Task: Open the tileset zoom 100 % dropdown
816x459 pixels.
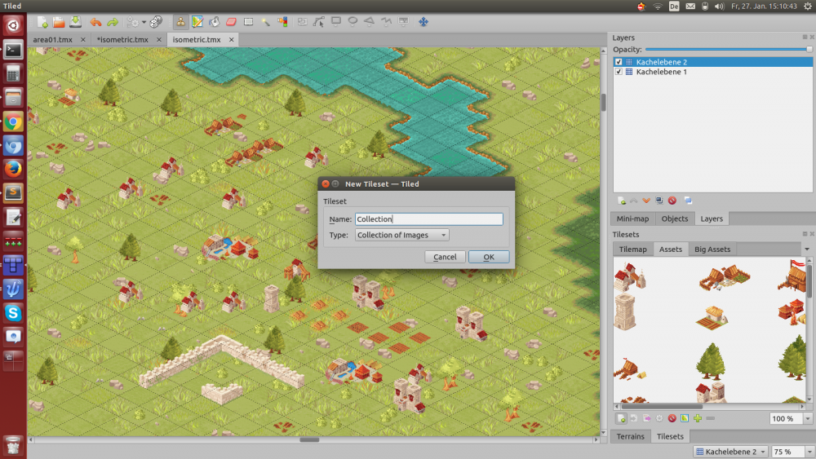Action: (808, 418)
